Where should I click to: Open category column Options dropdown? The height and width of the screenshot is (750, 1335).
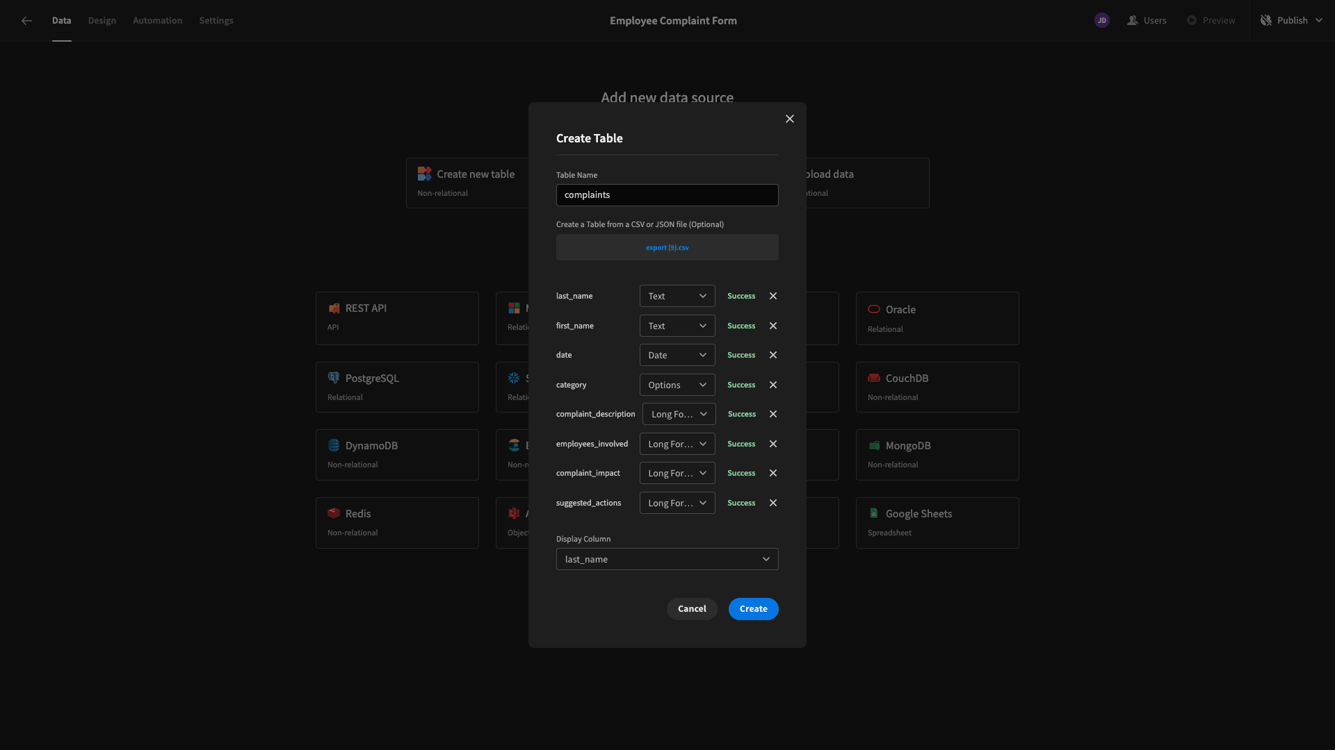click(x=677, y=385)
